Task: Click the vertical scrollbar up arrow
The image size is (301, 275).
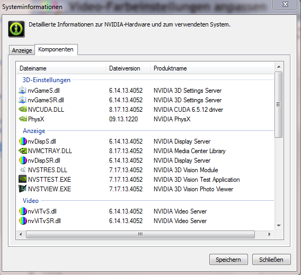Action: [x=279, y=67]
